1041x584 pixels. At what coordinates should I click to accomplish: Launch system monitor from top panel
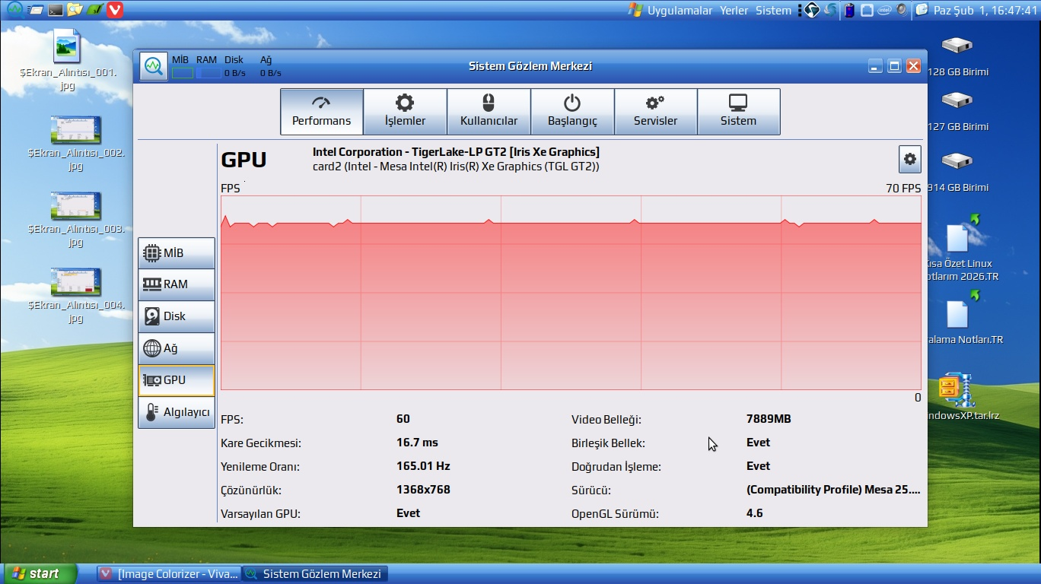point(14,10)
